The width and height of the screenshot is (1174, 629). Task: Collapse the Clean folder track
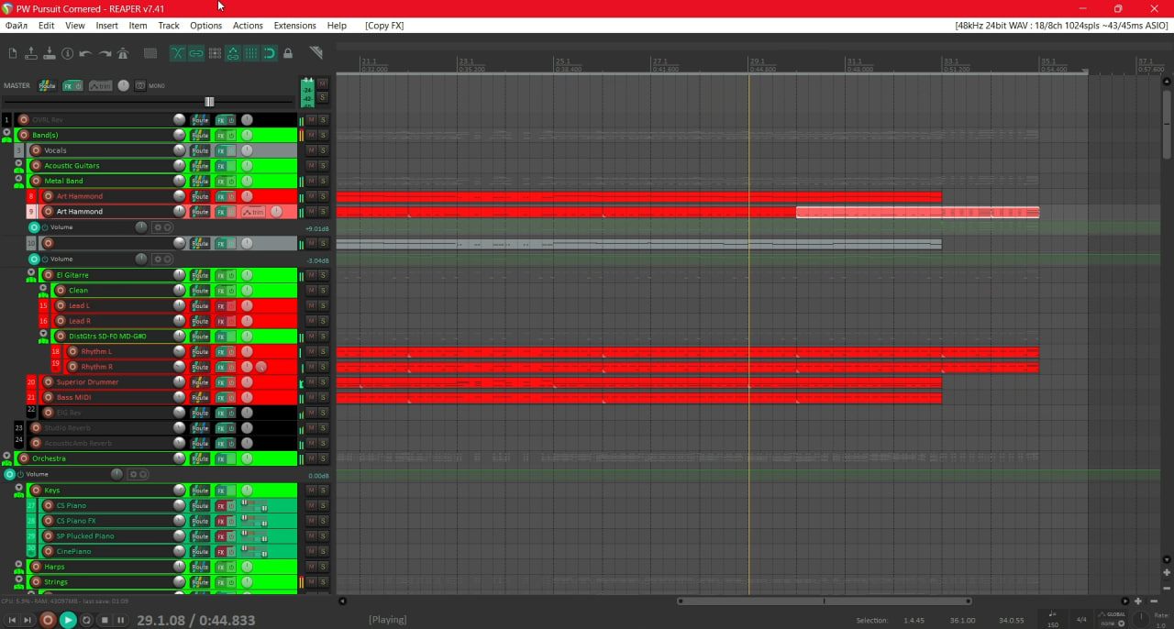(x=42, y=288)
